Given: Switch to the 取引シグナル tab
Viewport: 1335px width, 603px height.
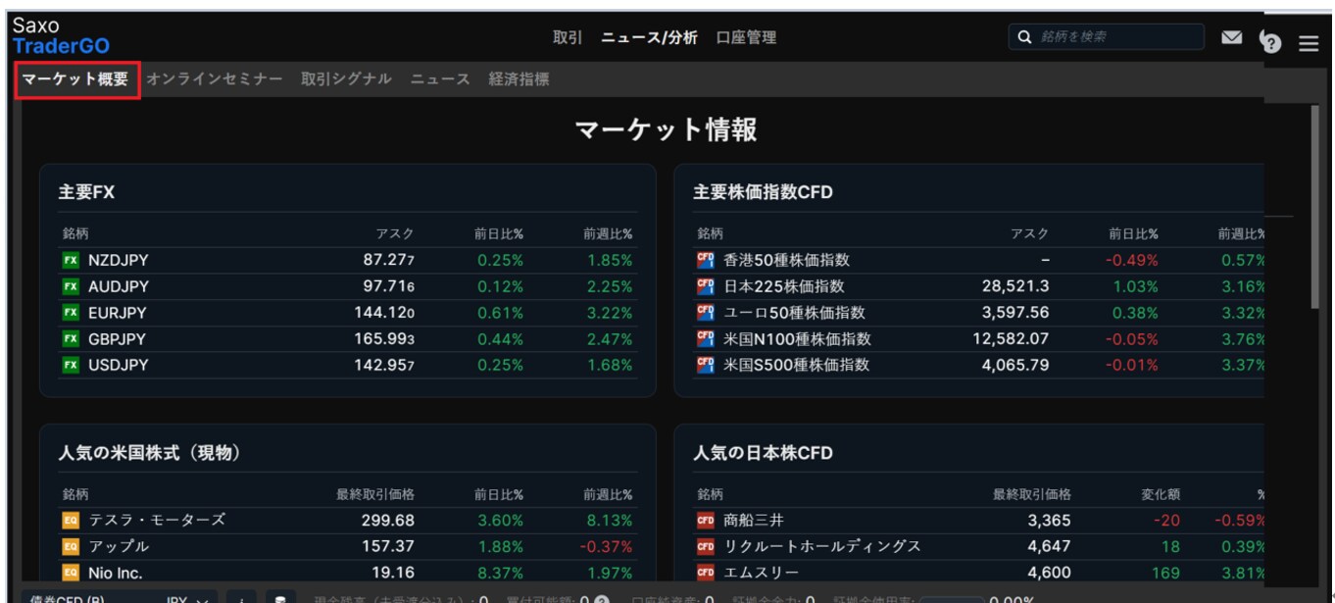Looking at the screenshot, I should click(346, 79).
